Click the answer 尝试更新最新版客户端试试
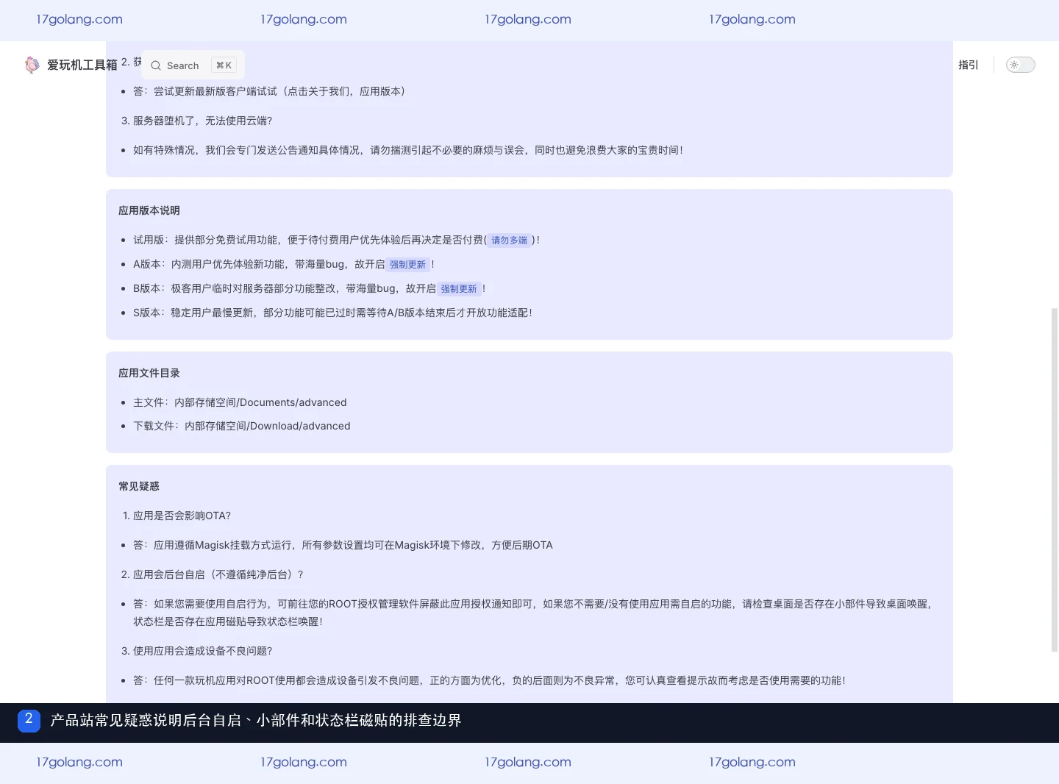Screen dimensions: 1059x784 pos(269,91)
